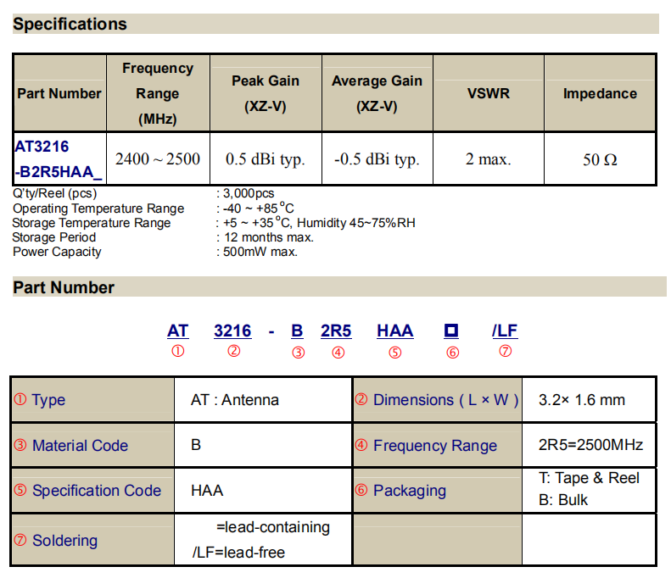Select the '500mW max.' value
The image size is (671, 578).
click(x=260, y=252)
